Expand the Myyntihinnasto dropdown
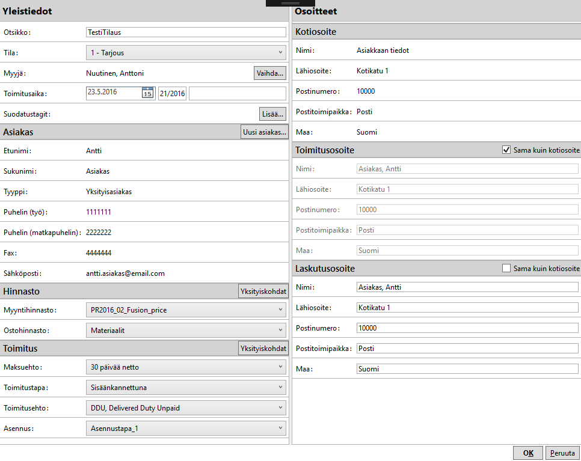Viewport: 581px width, 461px height. [x=186, y=310]
